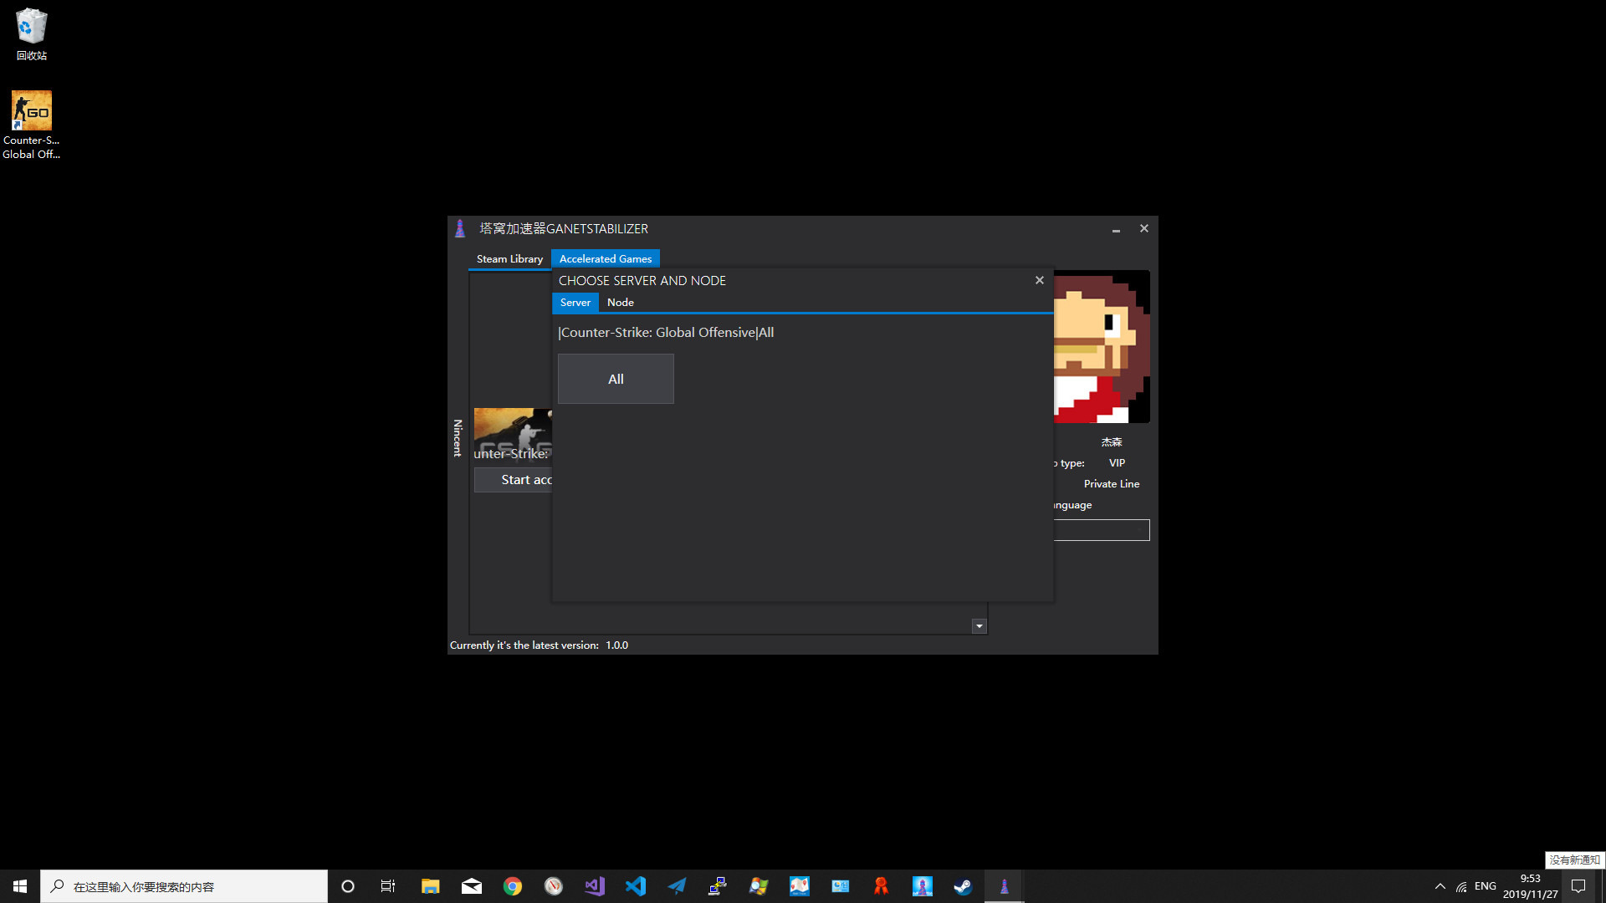Open the PuTTY network icon on the taskbar
This screenshot has height=903, width=1606.
[x=718, y=886]
